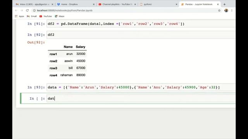Open the Maps bookmark
Image resolution: width=248 pixels, height=139 pixels.
(x=60, y=16)
